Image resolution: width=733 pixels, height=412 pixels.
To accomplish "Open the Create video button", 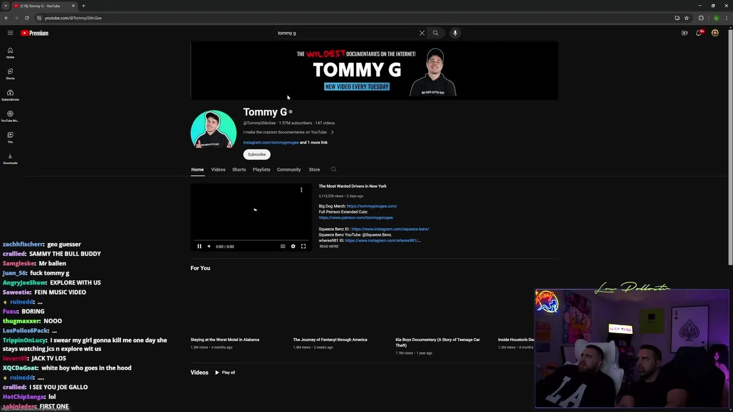I will [684, 33].
